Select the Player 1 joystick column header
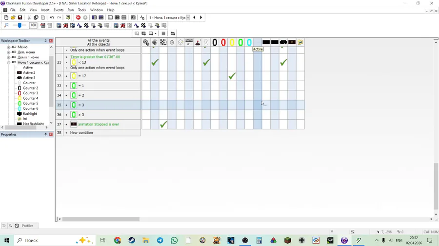This screenshot has width=439, height=246. [198, 42]
